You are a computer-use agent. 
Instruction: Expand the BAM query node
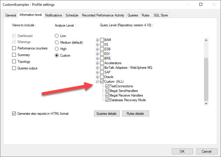tap(97, 40)
